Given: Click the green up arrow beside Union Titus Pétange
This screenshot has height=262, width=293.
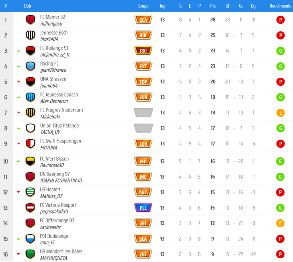Looking at the screenshot, I should tap(18, 128).
